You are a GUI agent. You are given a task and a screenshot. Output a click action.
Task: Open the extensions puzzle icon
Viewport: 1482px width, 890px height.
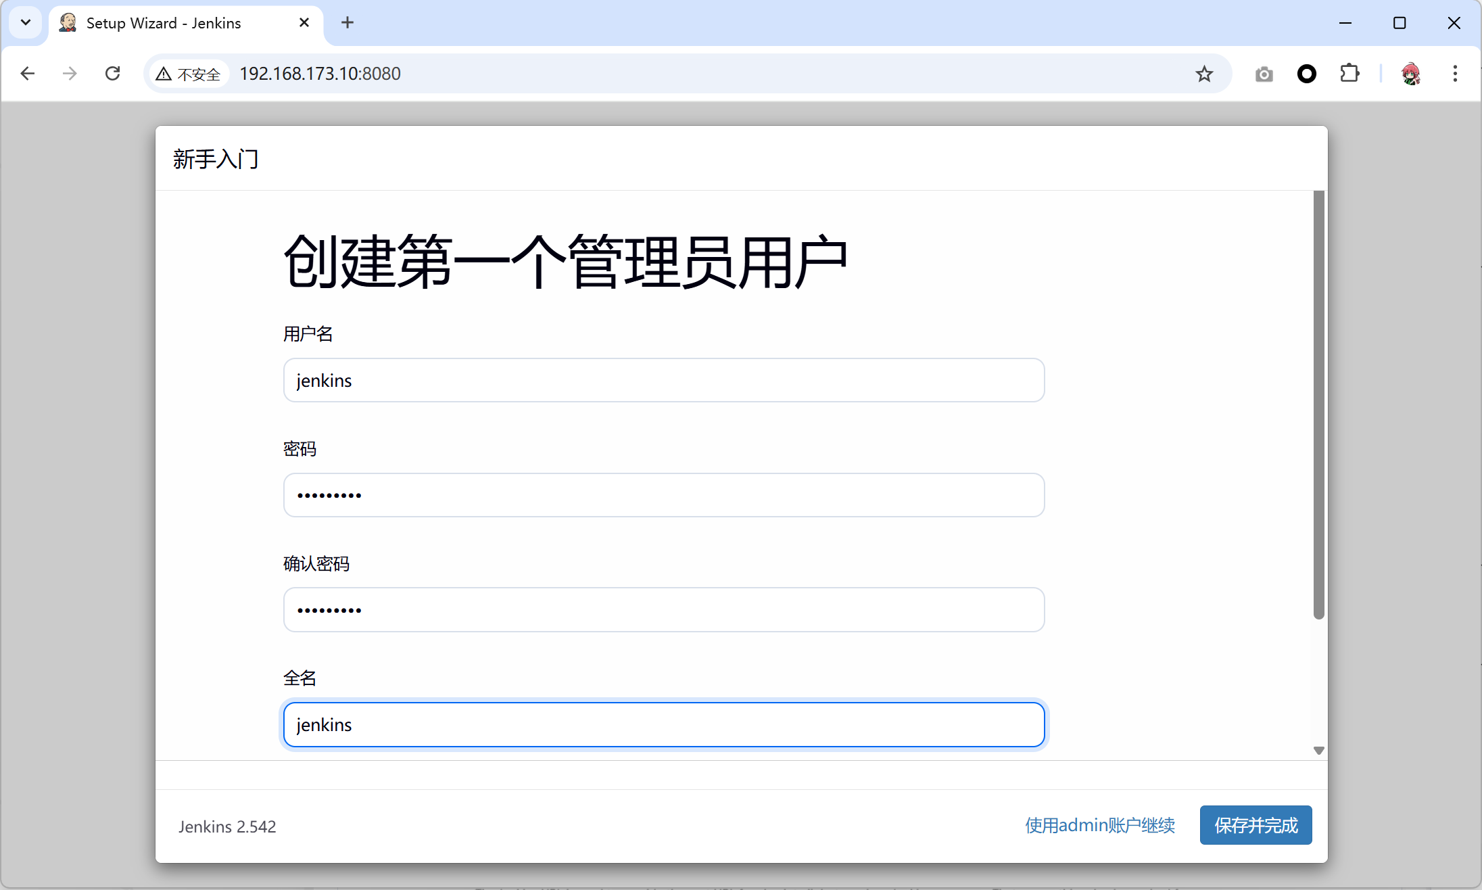[1349, 74]
